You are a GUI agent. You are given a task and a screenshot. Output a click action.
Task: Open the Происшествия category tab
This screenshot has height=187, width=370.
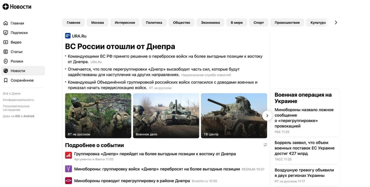[x=287, y=23]
